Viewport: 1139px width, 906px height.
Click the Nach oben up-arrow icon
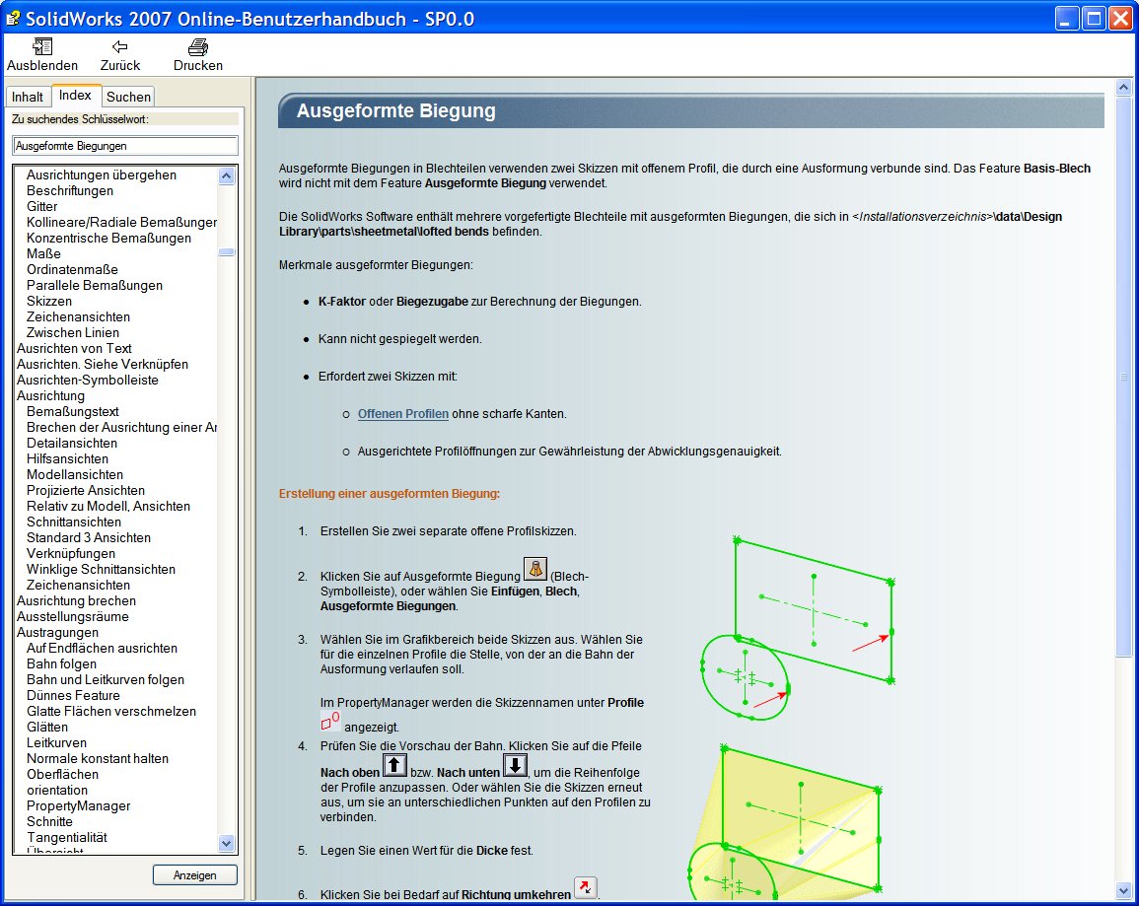[394, 765]
